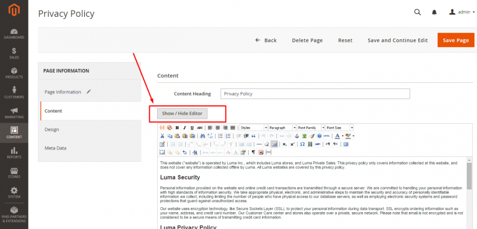Expand the background color picker arrow
The image size is (477, 229).
[x=354, y=135]
